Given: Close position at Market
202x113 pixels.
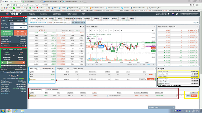Looking at the screenshot, I should point(194,96).
